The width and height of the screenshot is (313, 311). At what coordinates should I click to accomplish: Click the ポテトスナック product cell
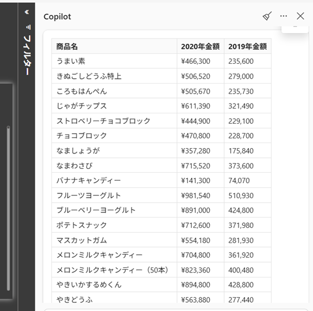114,225
